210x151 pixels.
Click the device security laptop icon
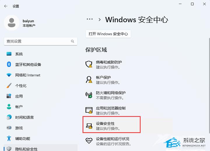click(x=89, y=126)
